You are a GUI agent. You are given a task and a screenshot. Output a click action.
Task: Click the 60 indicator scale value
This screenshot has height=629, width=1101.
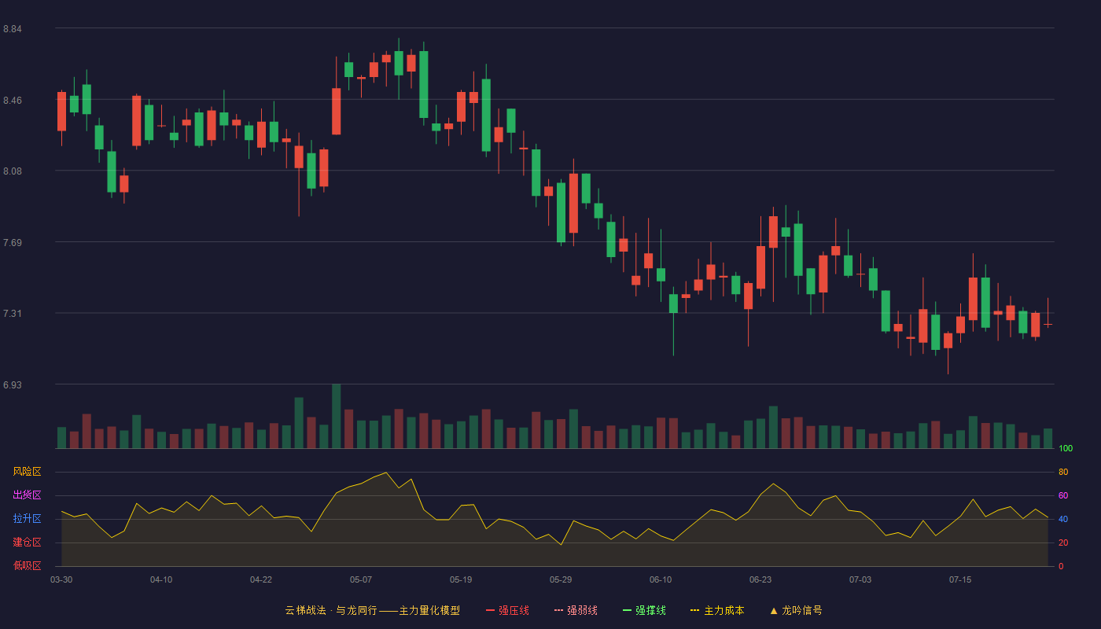(1063, 495)
